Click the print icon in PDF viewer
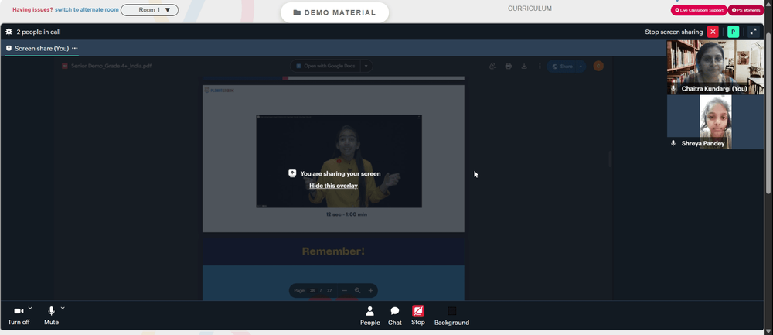Viewport: 773px width, 335px height. coord(509,66)
